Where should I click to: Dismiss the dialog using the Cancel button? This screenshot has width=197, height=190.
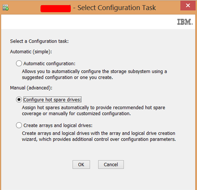pyautogui.click(x=111, y=164)
